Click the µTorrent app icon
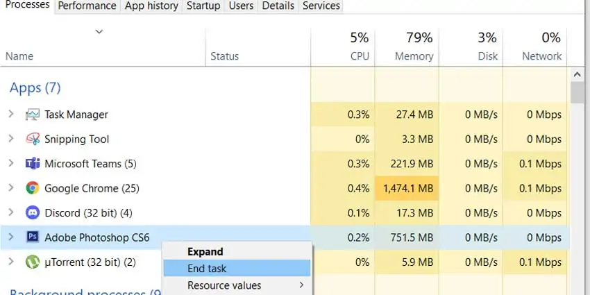This screenshot has height=295, width=590. [33, 262]
